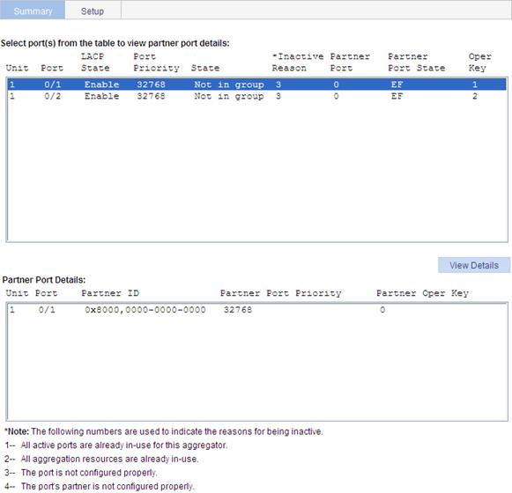The height and width of the screenshot is (493, 512).
Task: Click the Partner Port Priority header
Action: (280, 293)
